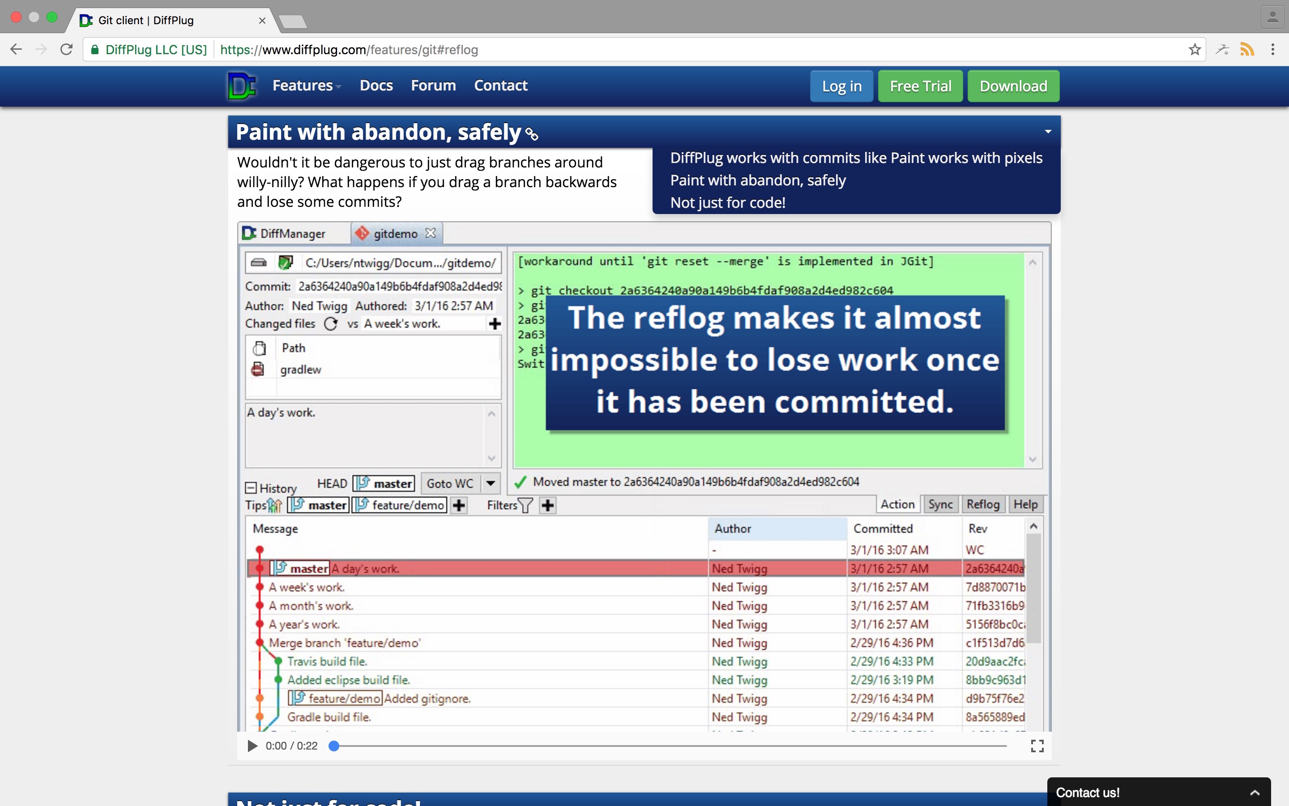Click the video progress slider handle
The width and height of the screenshot is (1289, 806).
pos(334,746)
